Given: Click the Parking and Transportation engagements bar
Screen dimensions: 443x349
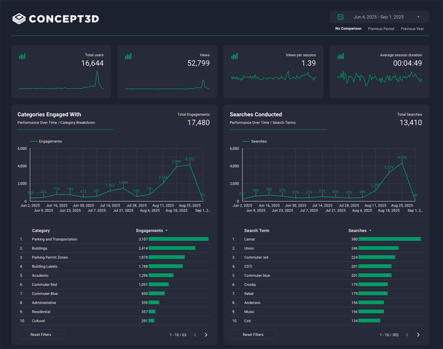Looking at the screenshot, I should click(179, 239).
